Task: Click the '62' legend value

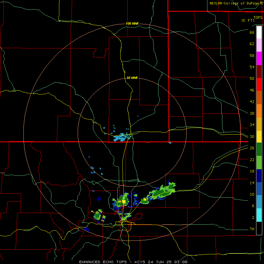Action: click(252, 44)
